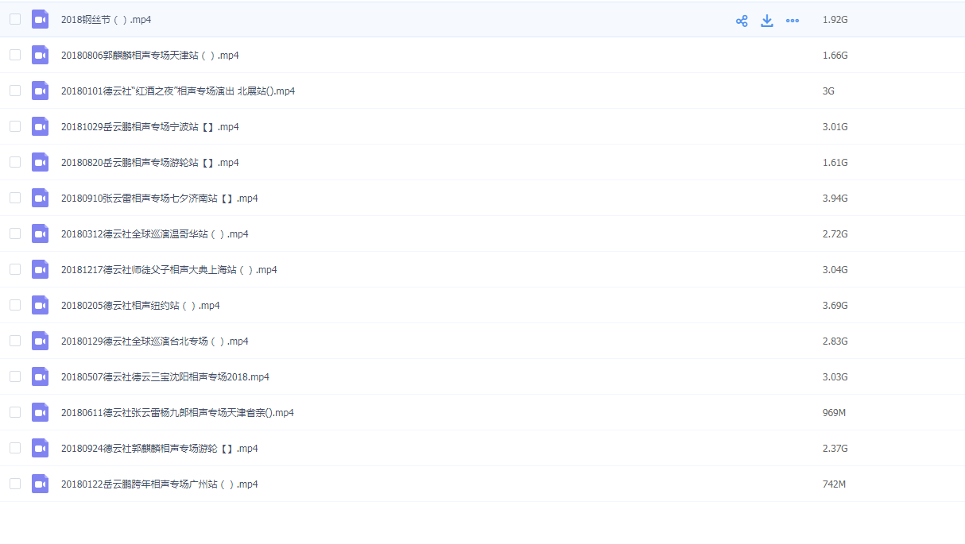Click video icon of 20180312温哥华站 file
965x544 pixels.
click(41, 233)
